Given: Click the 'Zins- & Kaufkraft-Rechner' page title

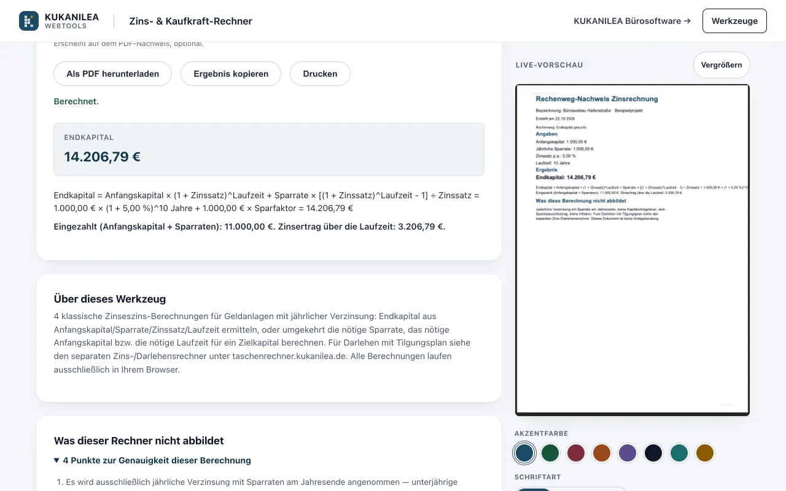Looking at the screenshot, I should pos(190,21).
